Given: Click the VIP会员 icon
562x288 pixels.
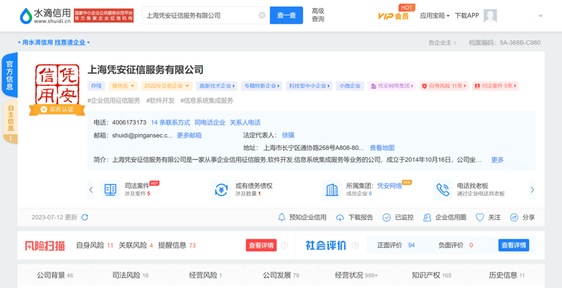Looking at the screenshot, I should [x=393, y=16].
